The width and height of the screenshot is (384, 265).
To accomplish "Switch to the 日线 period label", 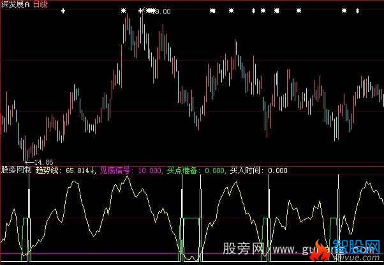I will pyautogui.click(x=41, y=4).
